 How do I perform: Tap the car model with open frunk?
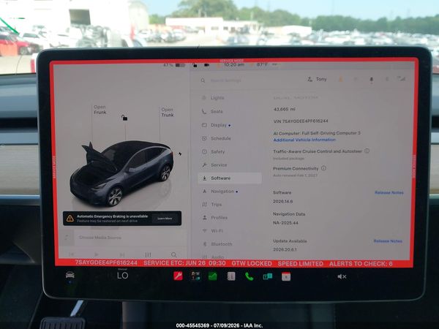tap(122, 173)
